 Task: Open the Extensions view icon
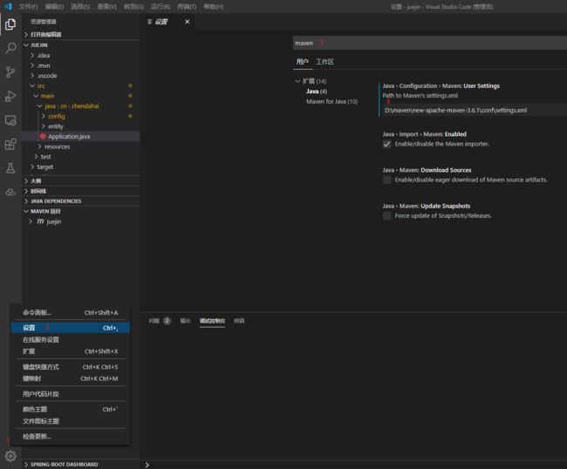click(10, 144)
